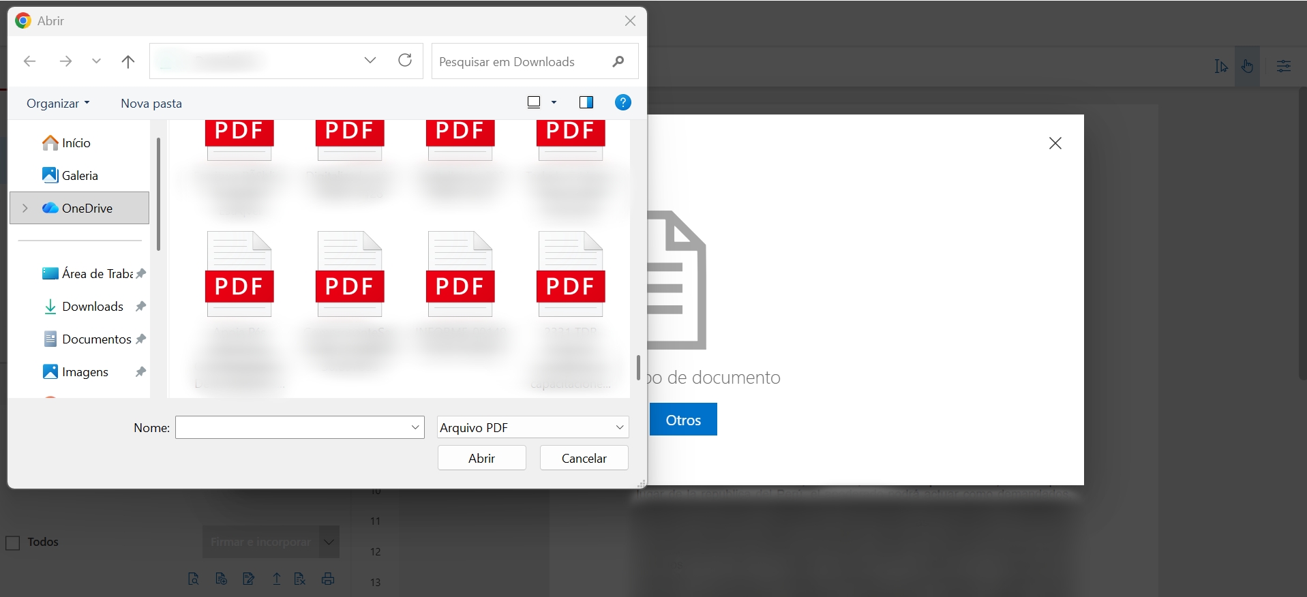Select Downloads in the sidebar
The width and height of the screenshot is (1307, 597).
[92, 307]
